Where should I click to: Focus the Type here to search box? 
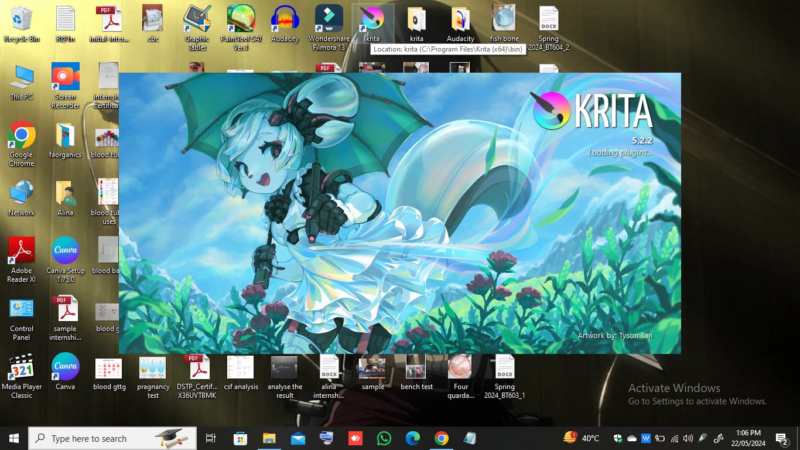(112, 438)
